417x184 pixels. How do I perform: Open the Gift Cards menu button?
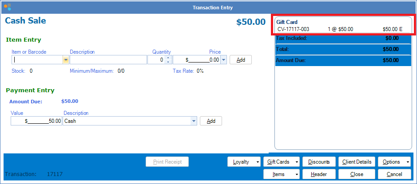click(x=282, y=162)
